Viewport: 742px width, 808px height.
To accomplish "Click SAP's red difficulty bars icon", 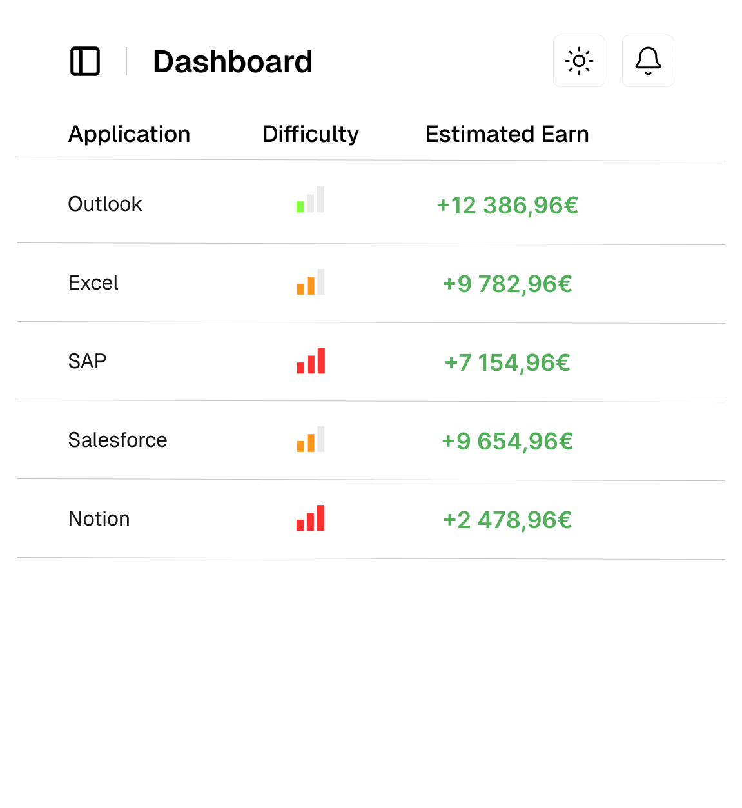I will [310, 360].
